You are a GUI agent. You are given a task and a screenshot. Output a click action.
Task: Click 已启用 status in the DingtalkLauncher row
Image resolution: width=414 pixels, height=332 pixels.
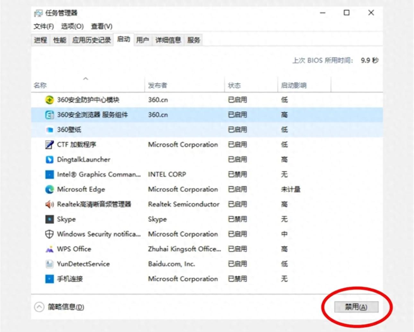237,160
